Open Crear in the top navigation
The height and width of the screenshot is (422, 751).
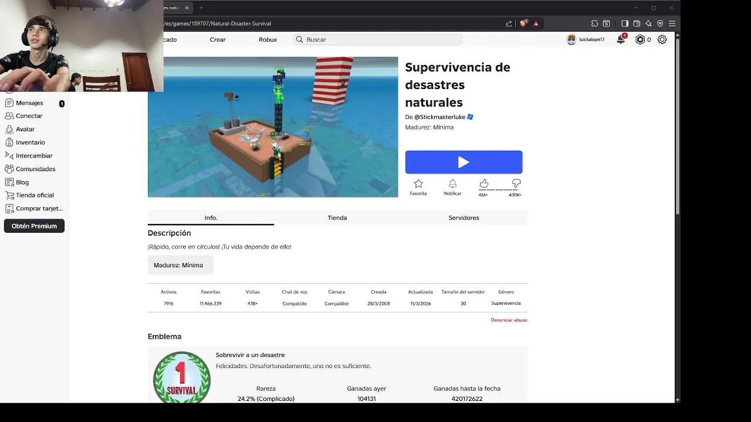click(x=218, y=39)
